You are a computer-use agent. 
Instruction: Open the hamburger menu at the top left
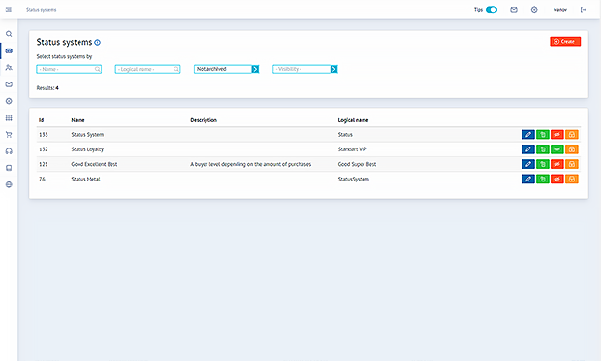pos(9,10)
